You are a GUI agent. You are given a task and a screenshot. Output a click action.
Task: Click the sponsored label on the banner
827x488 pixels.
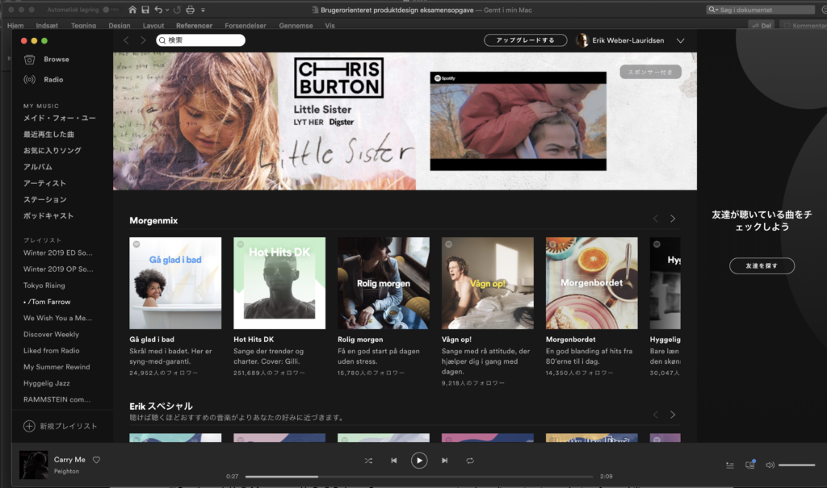pos(650,72)
